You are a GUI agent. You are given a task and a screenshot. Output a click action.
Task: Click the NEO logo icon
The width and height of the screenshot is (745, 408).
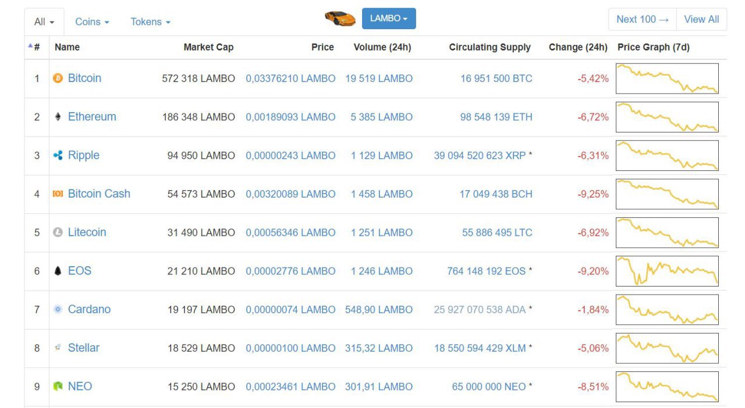(58, 386)
